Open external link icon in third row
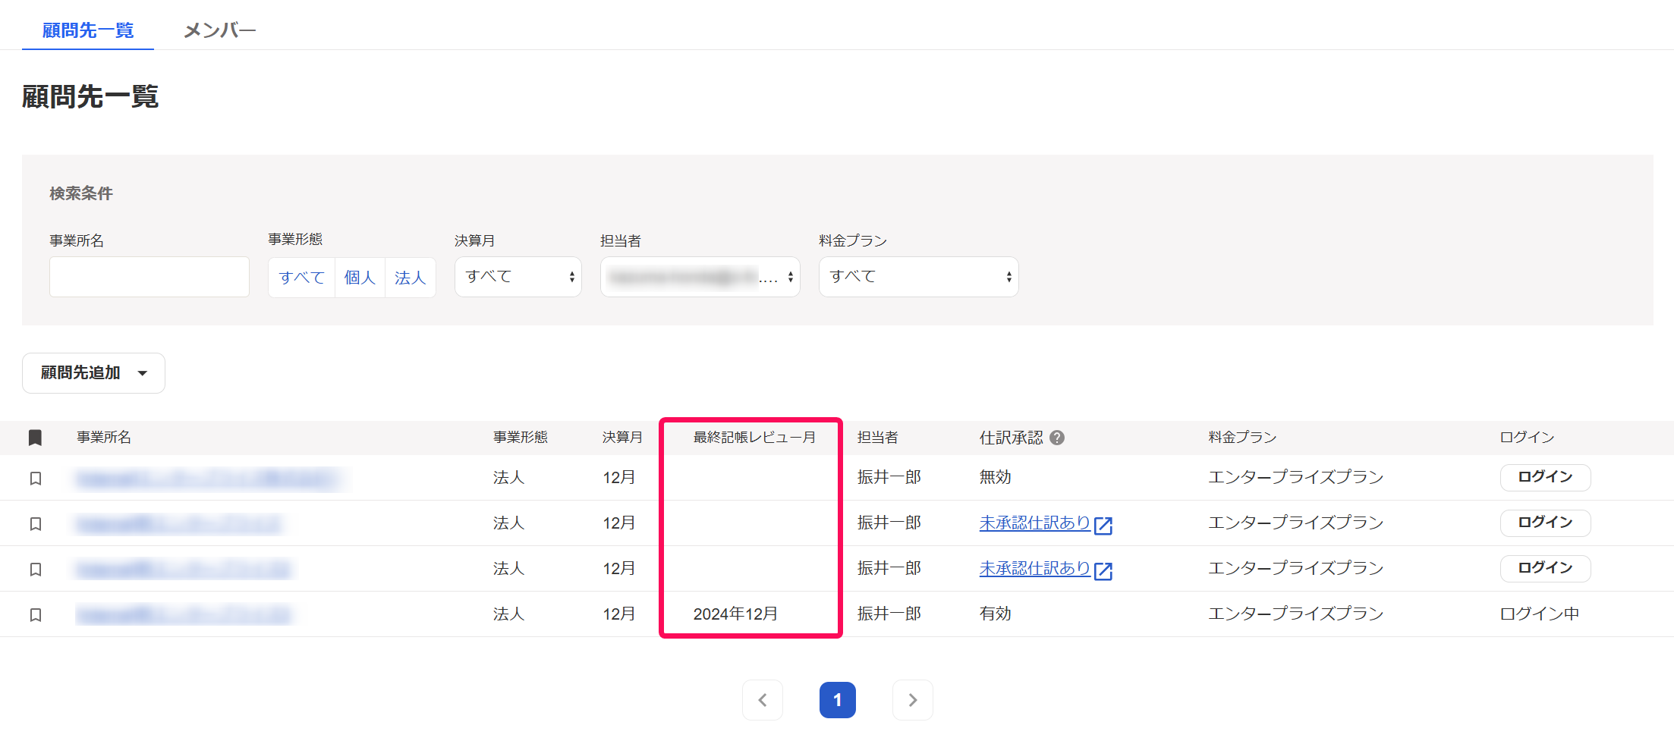Viewport: 1674px width, 741px height. [1103, 571]
